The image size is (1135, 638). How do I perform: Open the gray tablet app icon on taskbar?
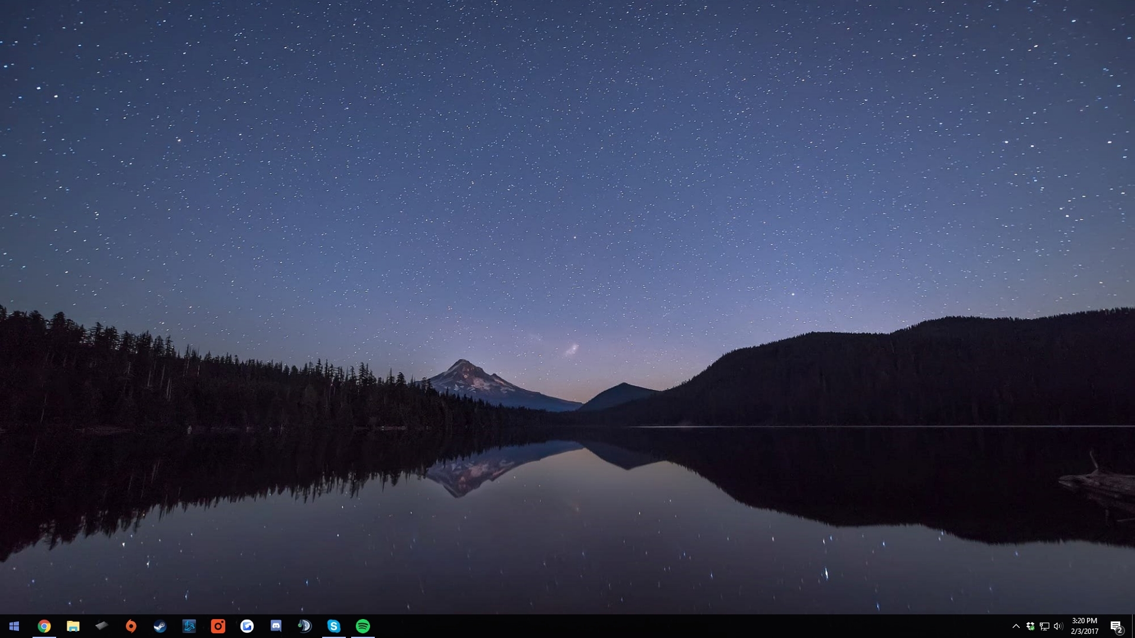tap(102, 625)
